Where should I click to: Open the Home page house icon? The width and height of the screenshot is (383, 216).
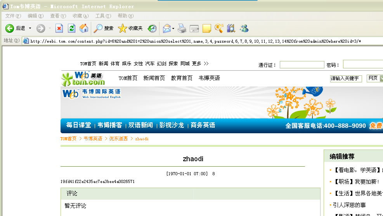pyautogui.click(x=84, y=28)
